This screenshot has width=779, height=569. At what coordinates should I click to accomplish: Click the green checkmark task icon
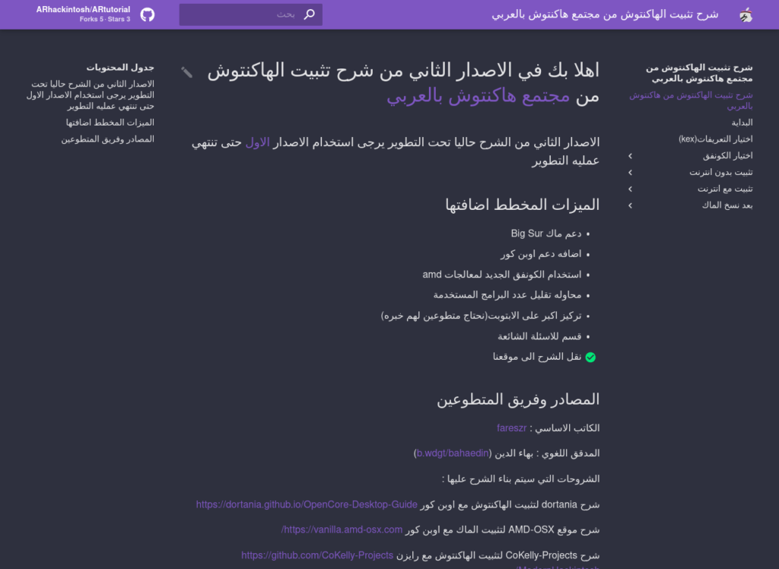(x=590, y=357)
